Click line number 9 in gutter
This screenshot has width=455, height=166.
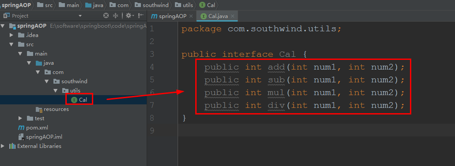(x=152, y=131)
